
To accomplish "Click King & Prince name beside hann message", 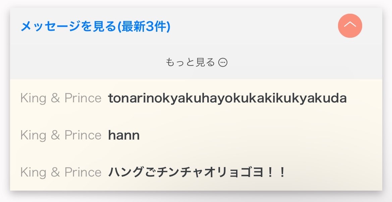I will click(x=61, y=135).
